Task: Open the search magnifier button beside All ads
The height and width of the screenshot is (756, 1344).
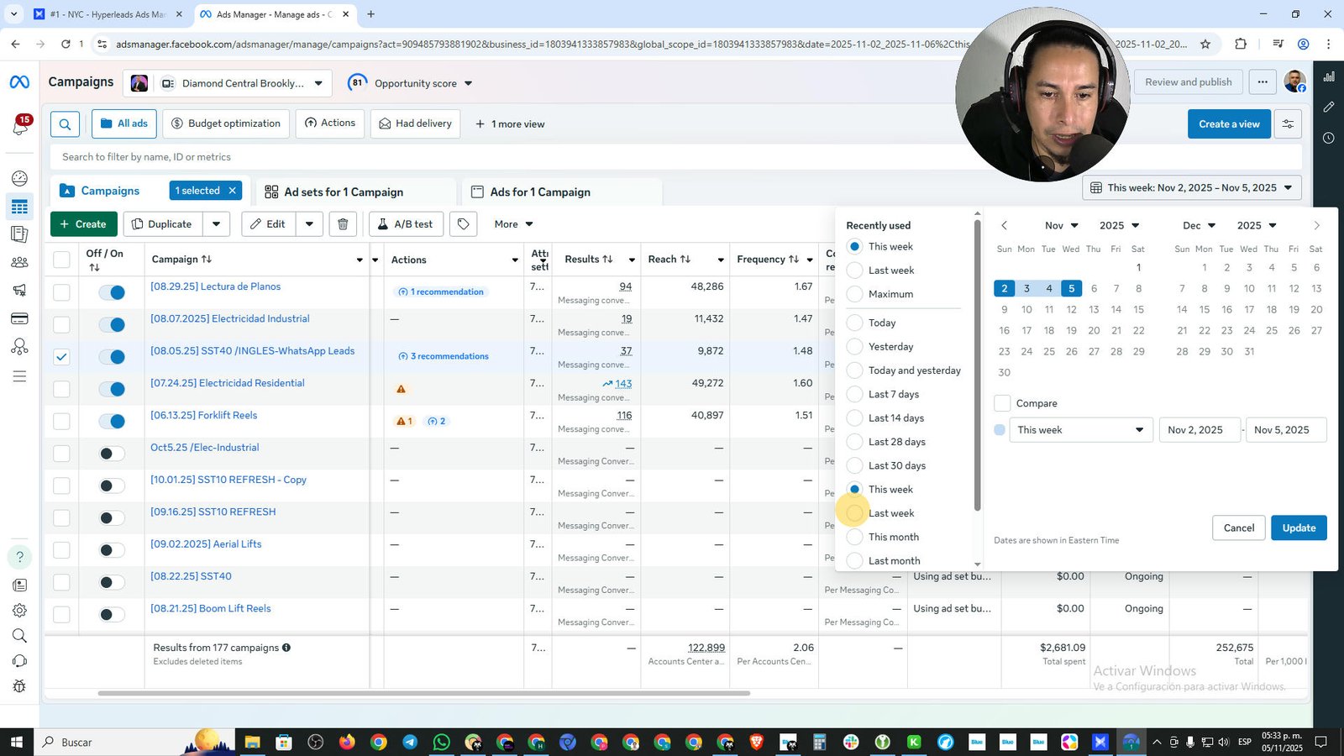Action: click(65, 124)
